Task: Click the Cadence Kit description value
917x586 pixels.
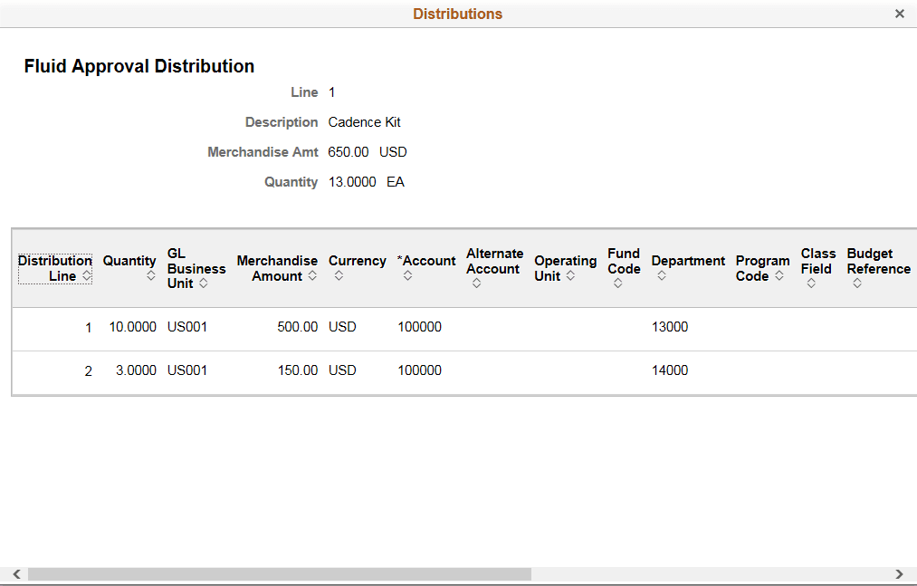Action: coord(364,121)
